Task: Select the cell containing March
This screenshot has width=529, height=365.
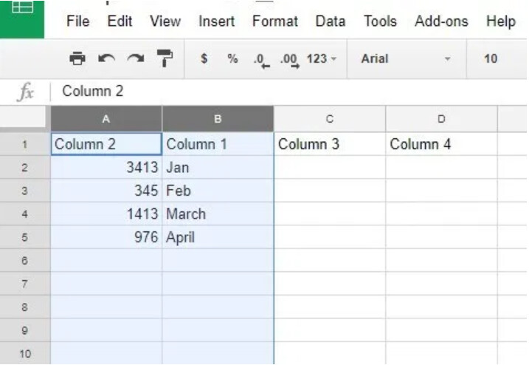Action: tap(218, 214)
